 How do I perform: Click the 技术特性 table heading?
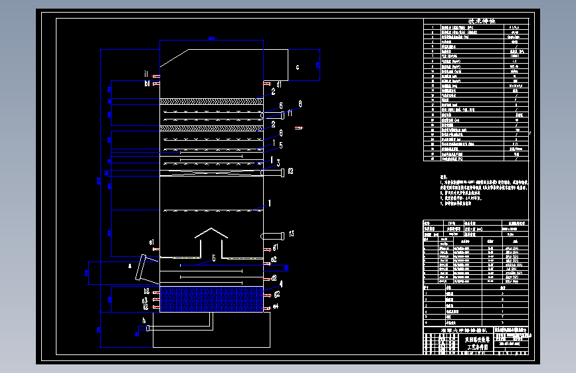481,21
